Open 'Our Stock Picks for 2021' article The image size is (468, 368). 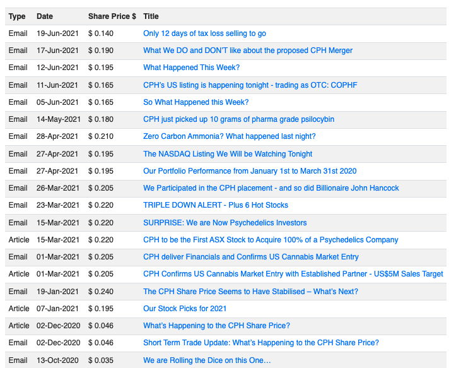185,308
